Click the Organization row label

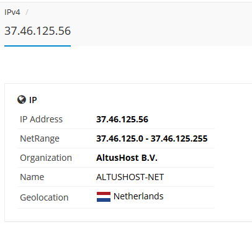46,158
